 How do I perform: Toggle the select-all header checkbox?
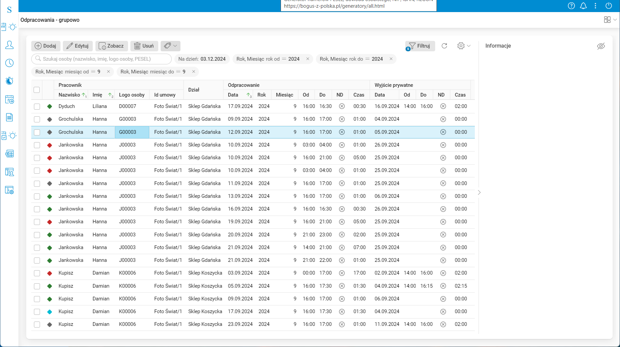pos(37,90)
